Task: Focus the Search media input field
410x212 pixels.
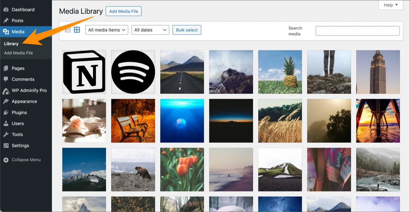Action: coord(357,31)
